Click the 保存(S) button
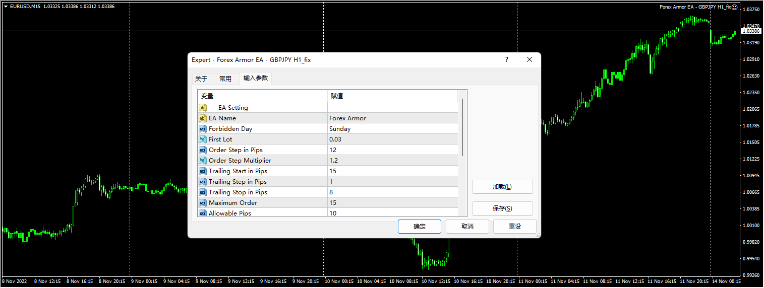 point(502,208)
